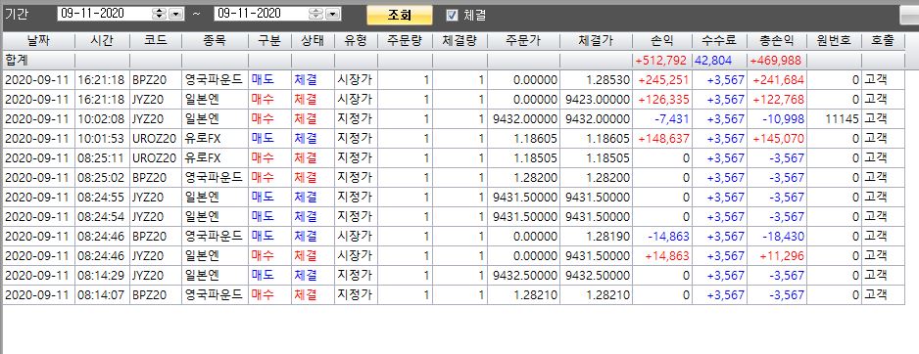Image resolution: width=919 pixels, height=354 pixels.
Task: Select the row timed 08:14:07
Action: (x=454, y=295)
